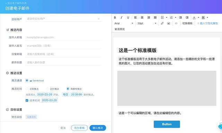
Task: Open background color picker dropdown arrow
Action: pos(207,17)
